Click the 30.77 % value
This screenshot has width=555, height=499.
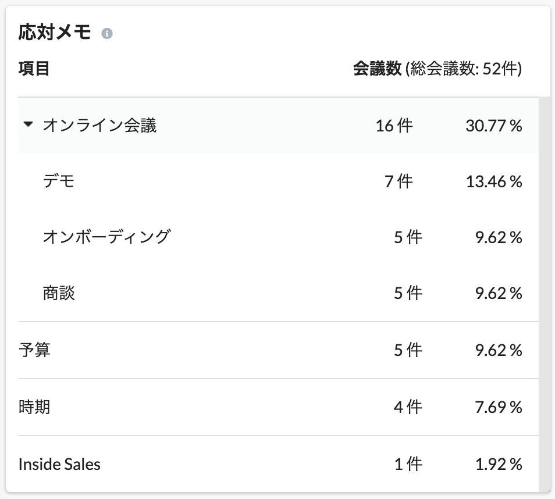click(x=494, y=126)
